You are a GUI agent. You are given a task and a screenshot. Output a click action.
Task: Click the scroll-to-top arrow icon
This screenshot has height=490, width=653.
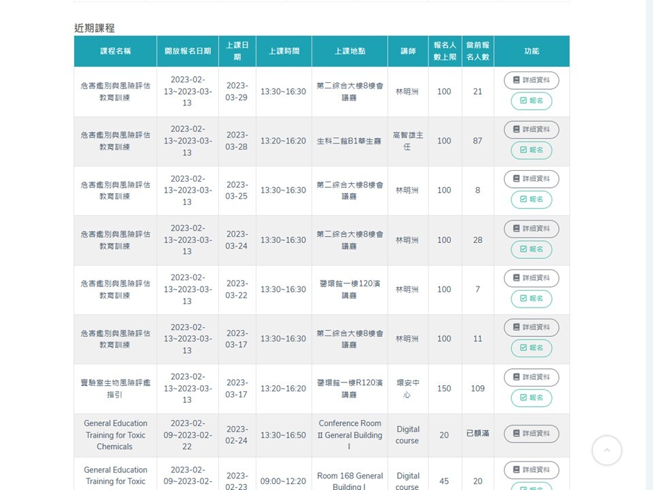point(607,450)
